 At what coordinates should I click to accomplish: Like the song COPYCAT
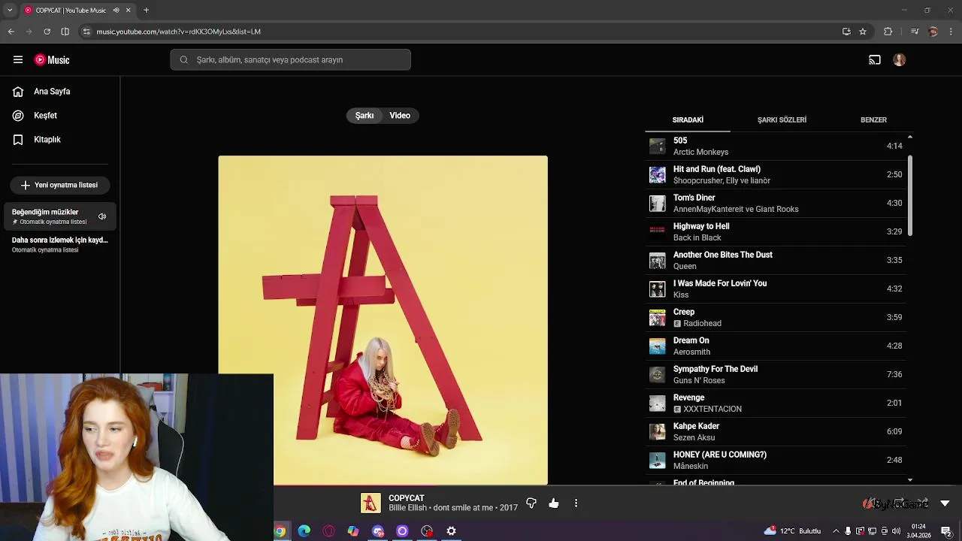coord(554,503)
